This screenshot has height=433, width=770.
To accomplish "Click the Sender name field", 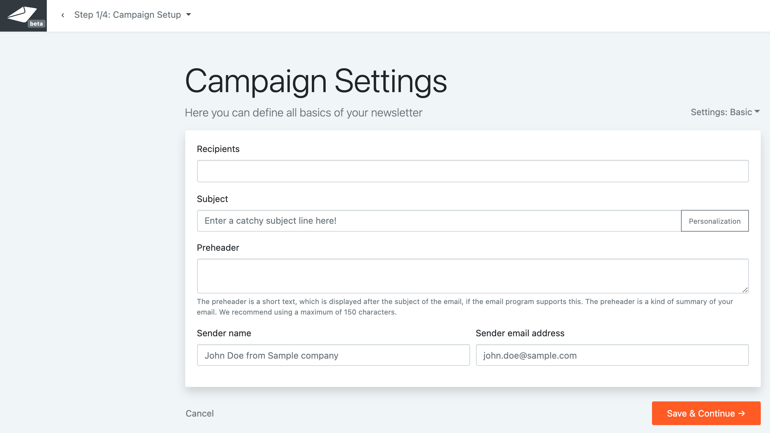I will [x=333, y=355].
